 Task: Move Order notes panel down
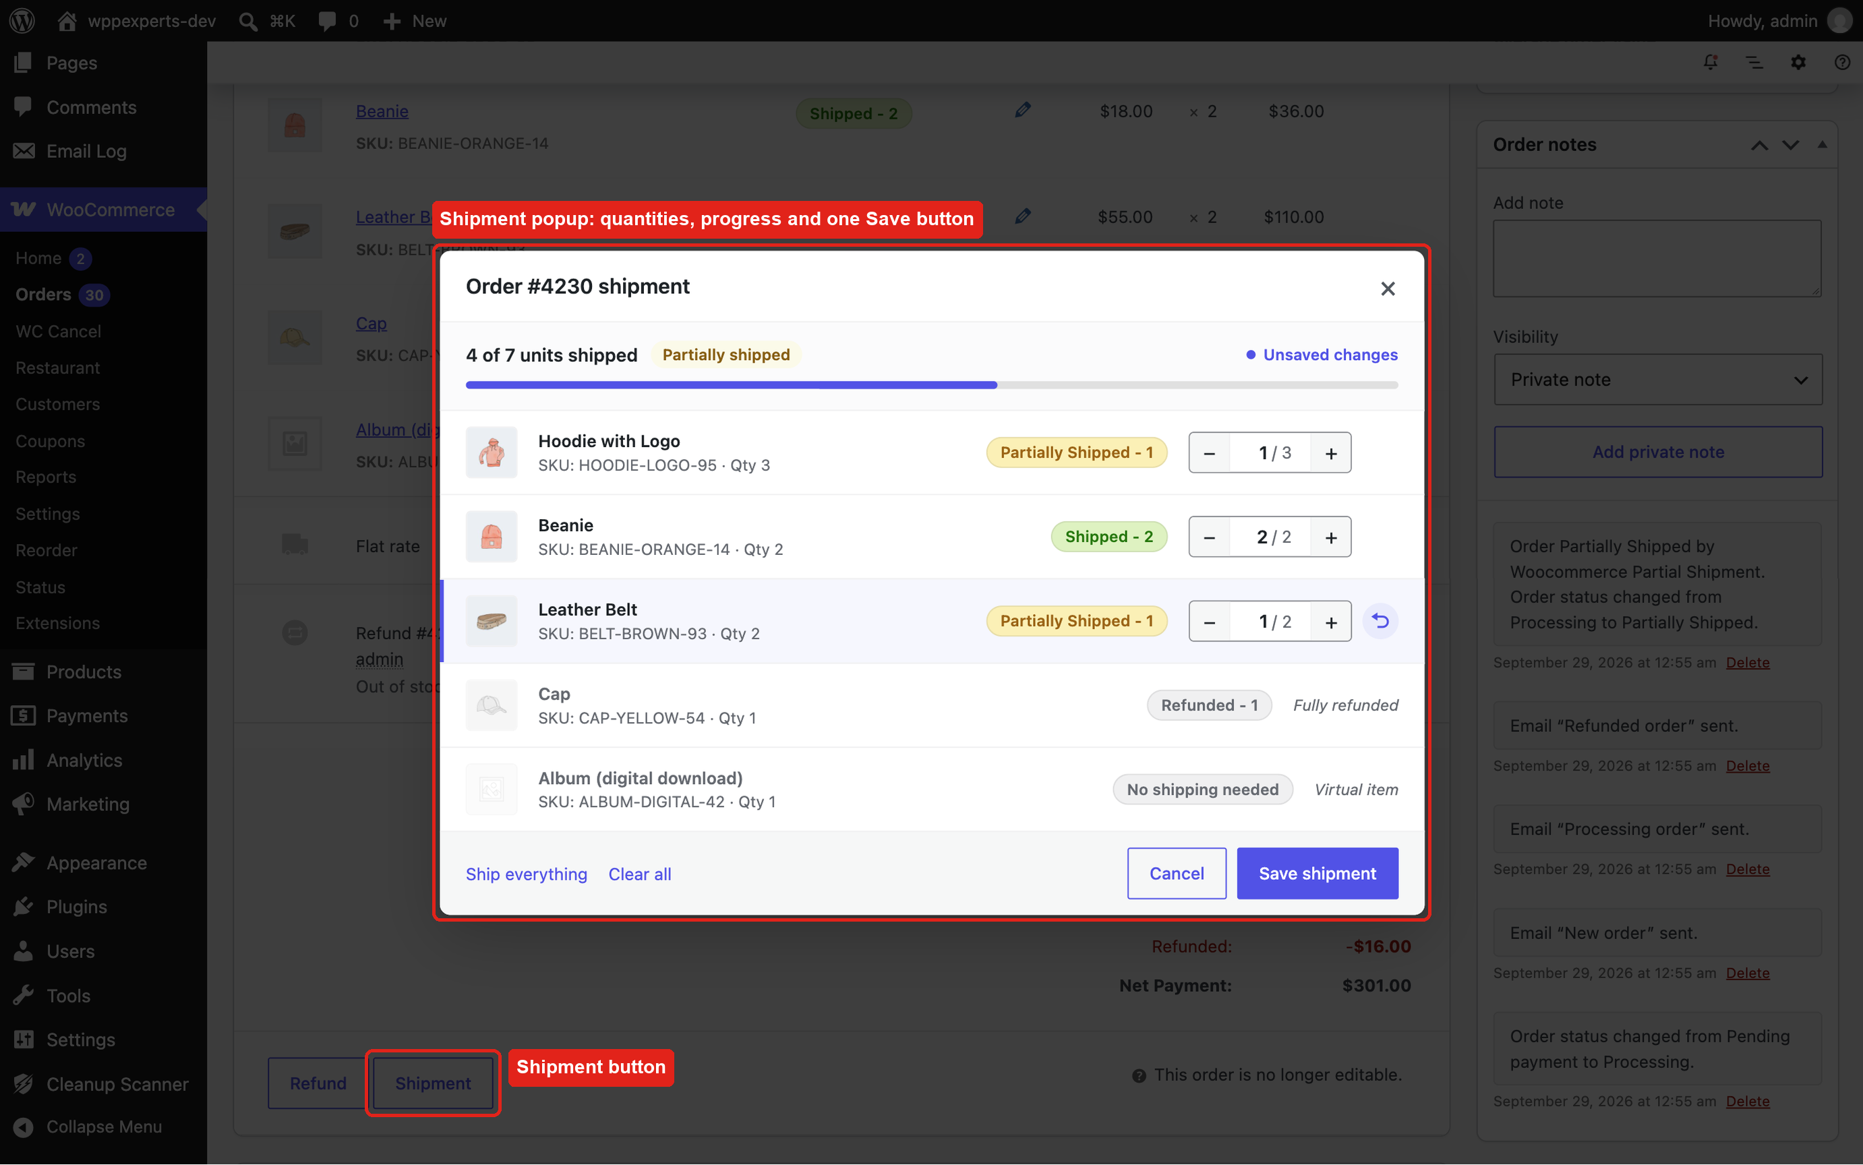1791,145
